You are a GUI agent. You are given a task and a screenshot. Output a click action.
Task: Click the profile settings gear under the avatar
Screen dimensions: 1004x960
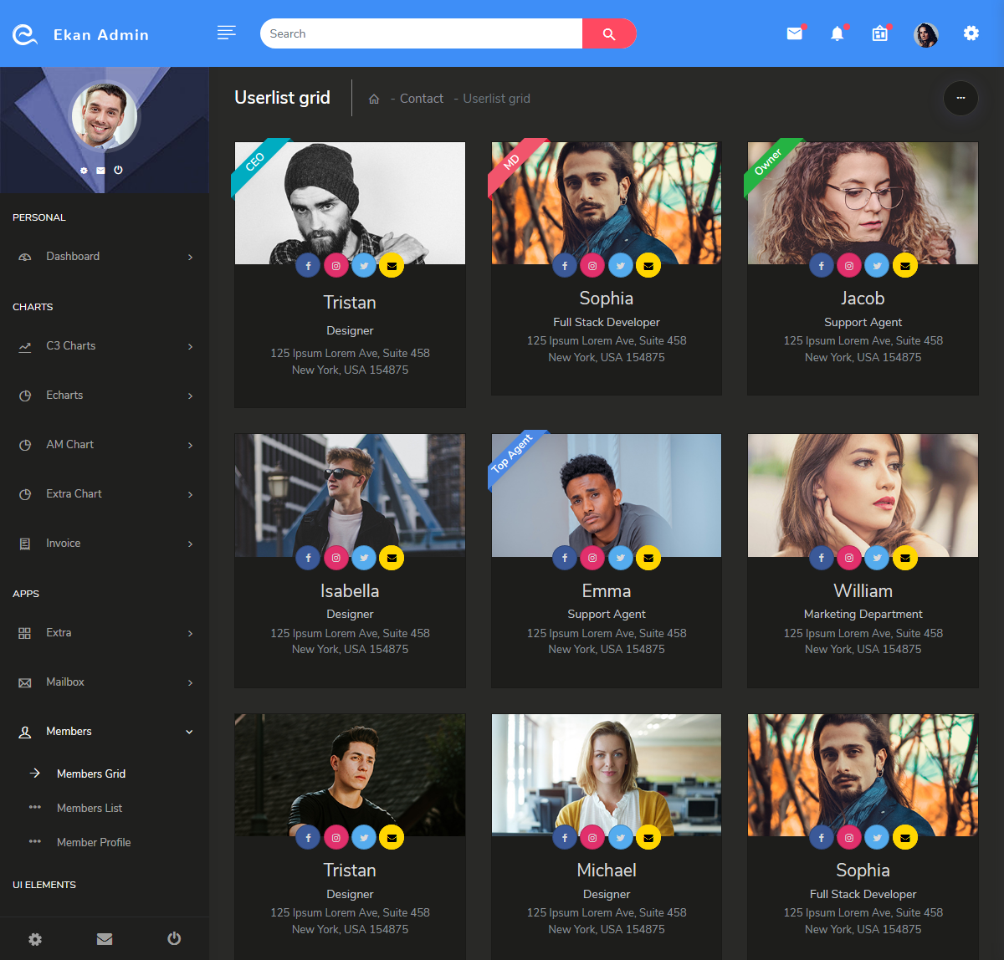click(x=84, y=170)
